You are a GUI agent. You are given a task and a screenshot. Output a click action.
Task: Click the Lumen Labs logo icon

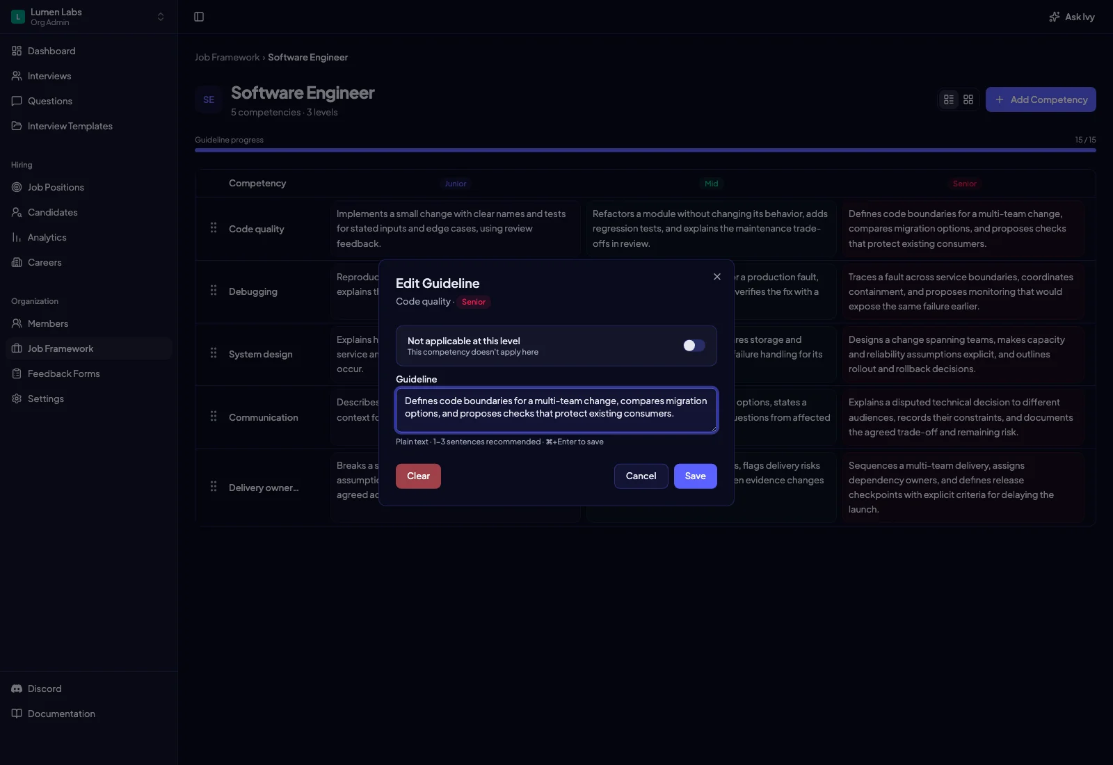click(18, 17)
